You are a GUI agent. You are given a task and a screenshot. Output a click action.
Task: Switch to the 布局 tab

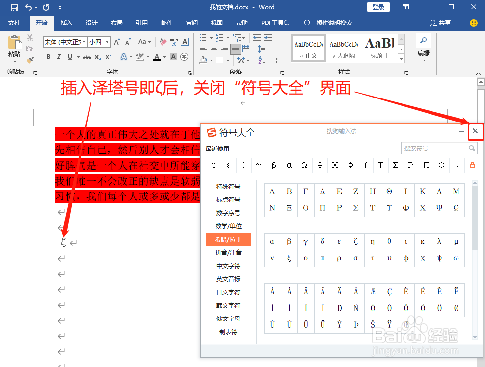(x=117, y=23)
